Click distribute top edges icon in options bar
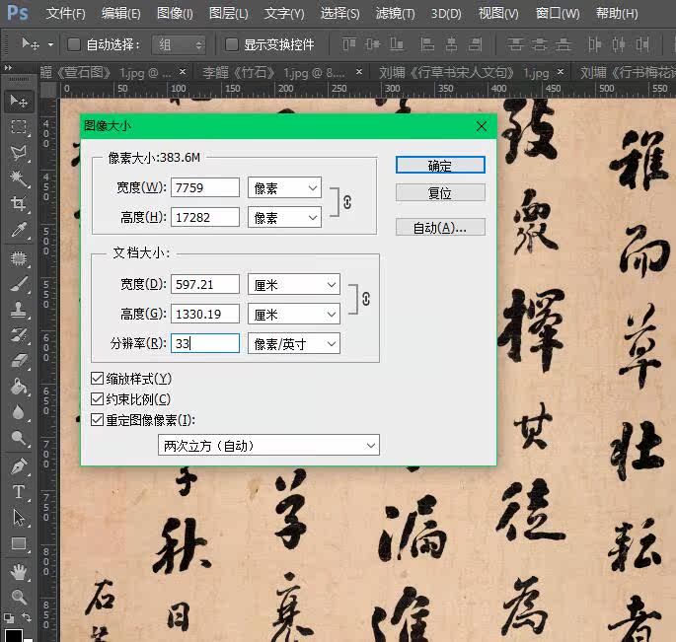 (x=515, y=44)
